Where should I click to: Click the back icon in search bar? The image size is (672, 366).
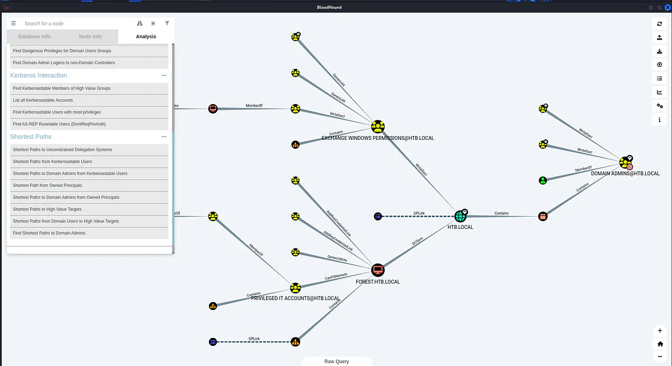[153, 24]
